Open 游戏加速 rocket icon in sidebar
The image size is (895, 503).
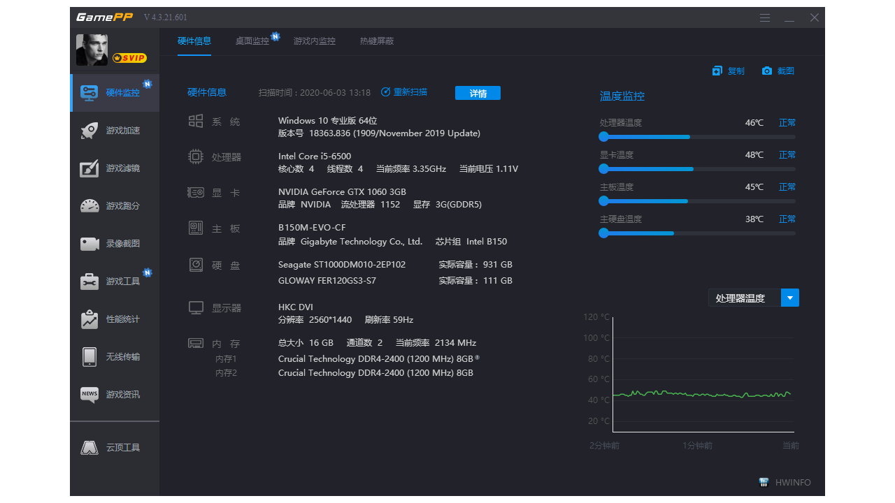click(89, 131)
